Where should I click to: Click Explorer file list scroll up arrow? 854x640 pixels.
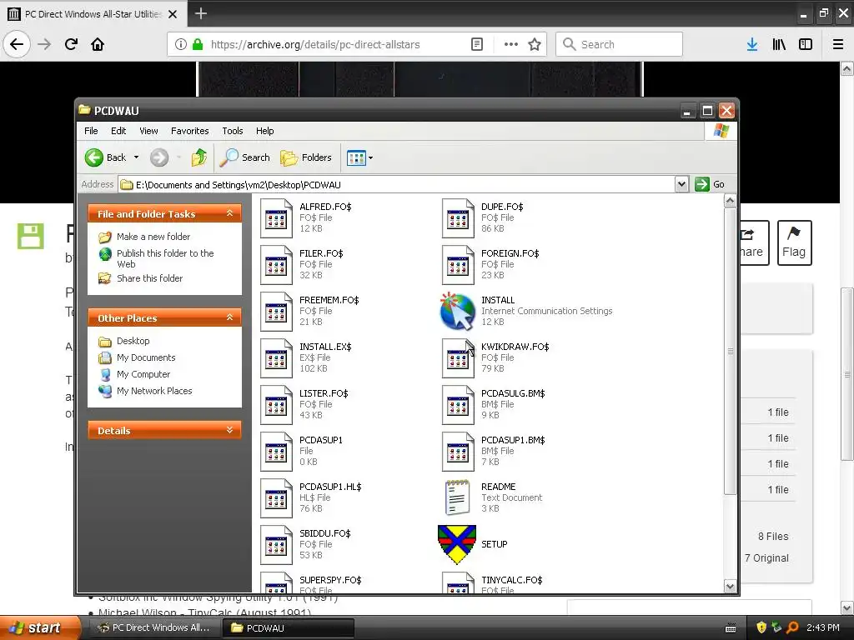730,201
